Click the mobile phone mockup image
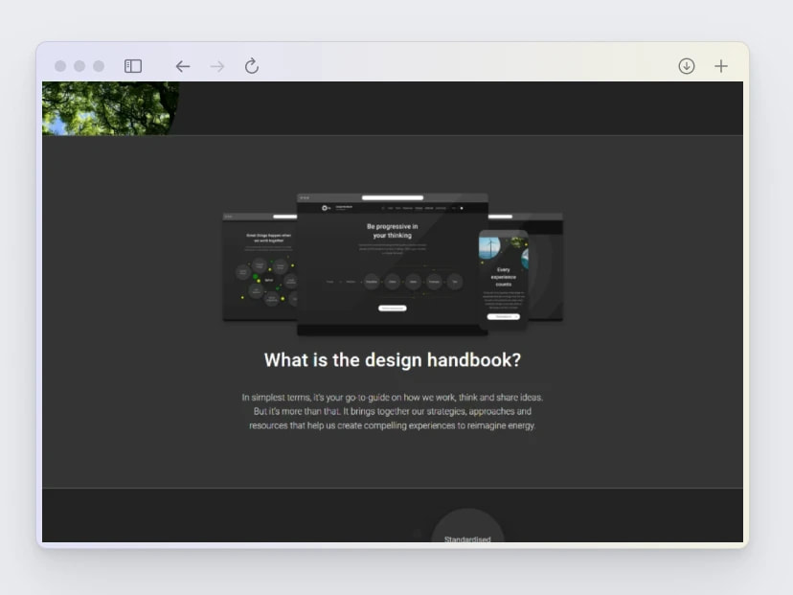Image resolution: width=793 pixels, height=595 pixels. 503,280
